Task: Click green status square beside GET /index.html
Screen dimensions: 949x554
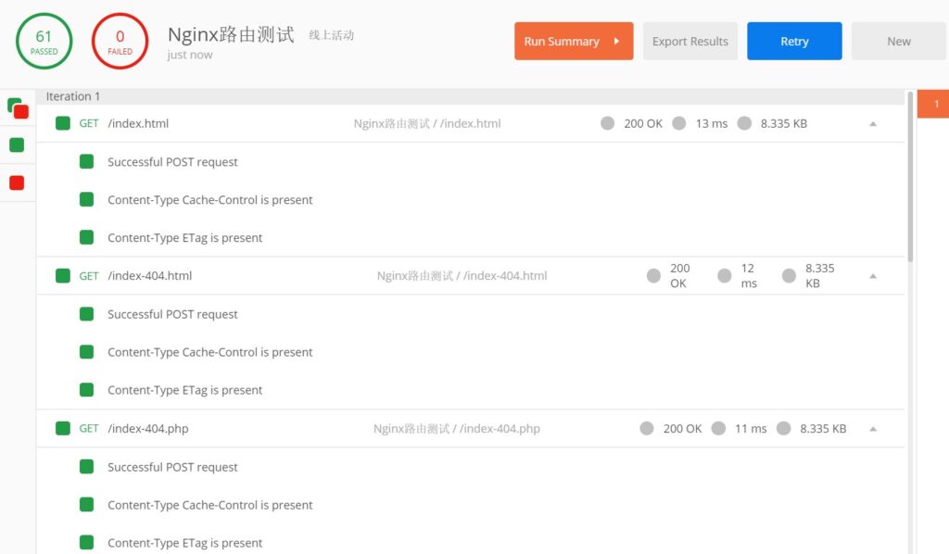Action: [x=63, y=123]
